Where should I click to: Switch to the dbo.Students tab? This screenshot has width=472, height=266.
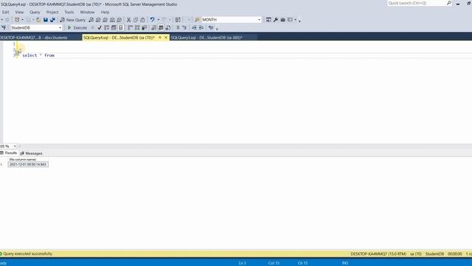point(35,38)
